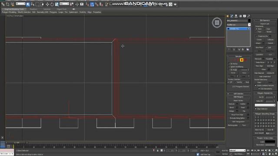The width and height of the screenshot is (278, 156).
Task: Open the Modify command panel tab
Action: [x=232, y=16]
